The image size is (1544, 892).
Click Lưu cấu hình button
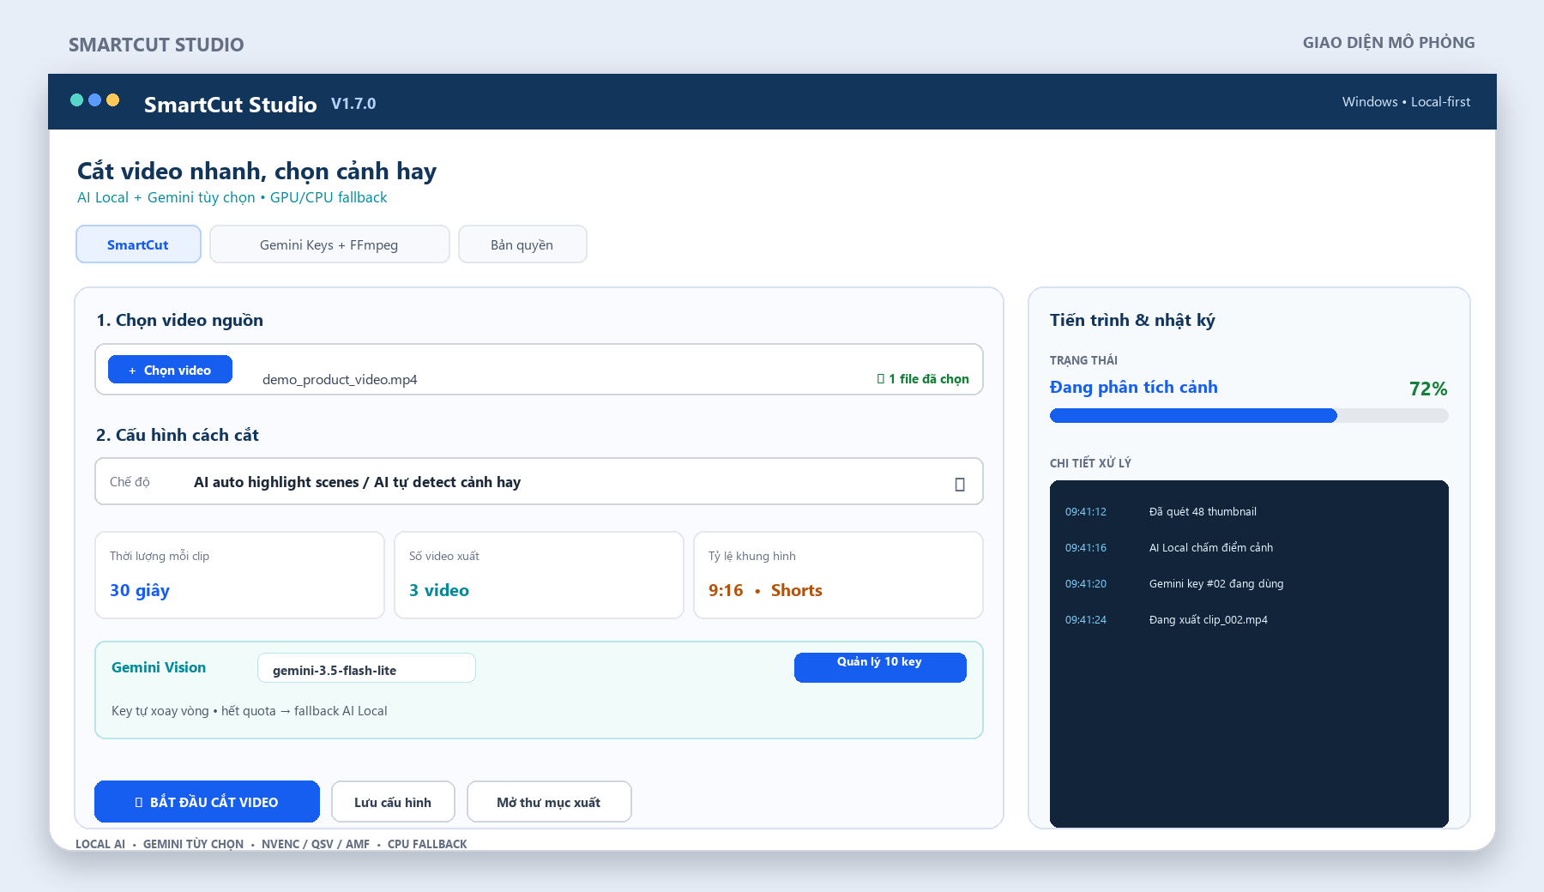393,802
